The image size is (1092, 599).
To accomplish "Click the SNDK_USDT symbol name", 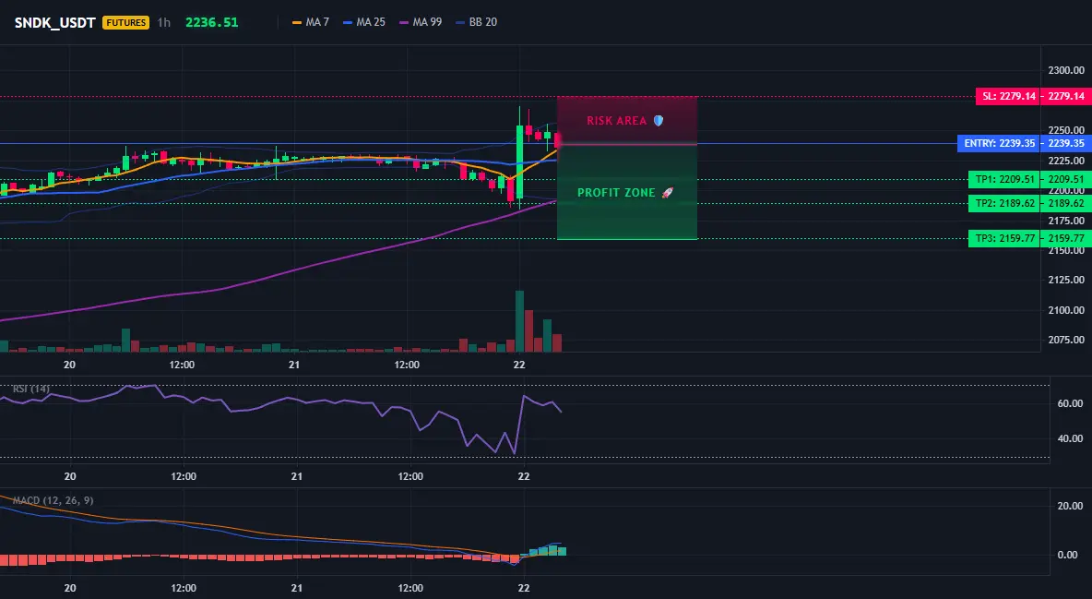I will (55, 22).
